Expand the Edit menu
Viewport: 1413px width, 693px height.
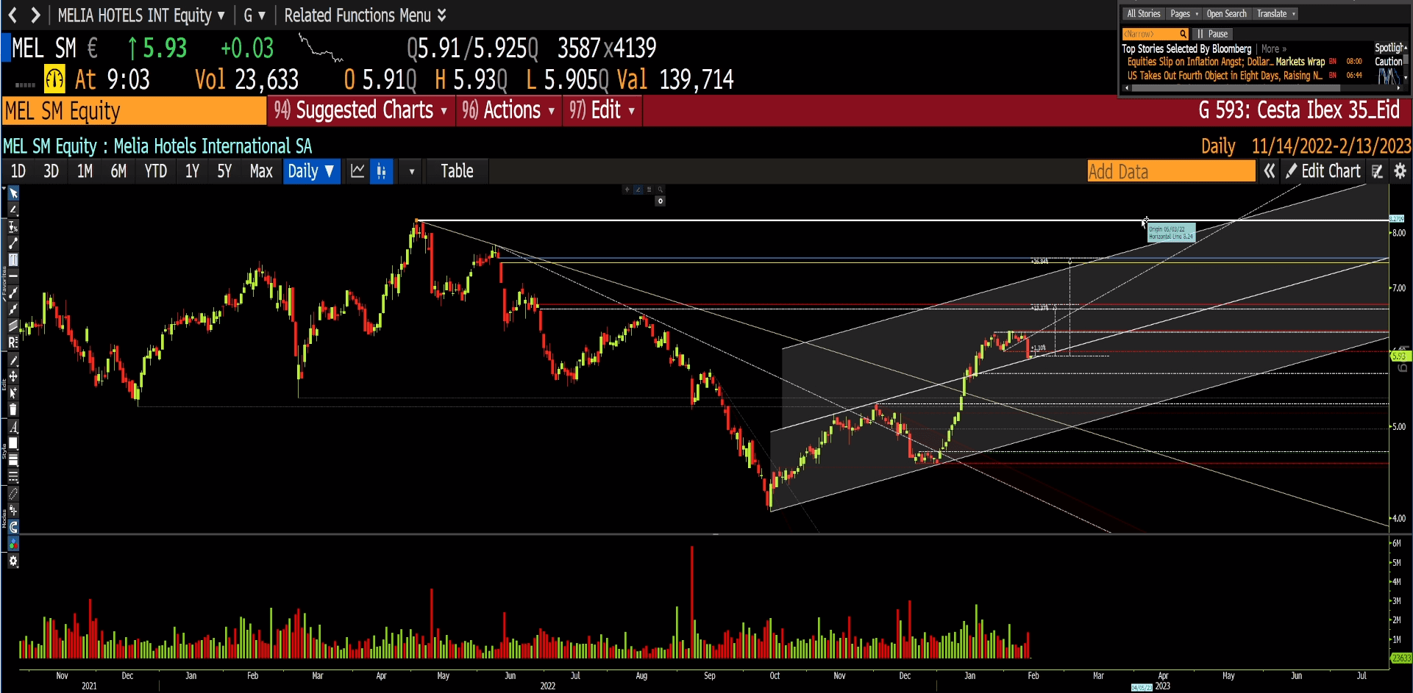[x=602, y=111]
